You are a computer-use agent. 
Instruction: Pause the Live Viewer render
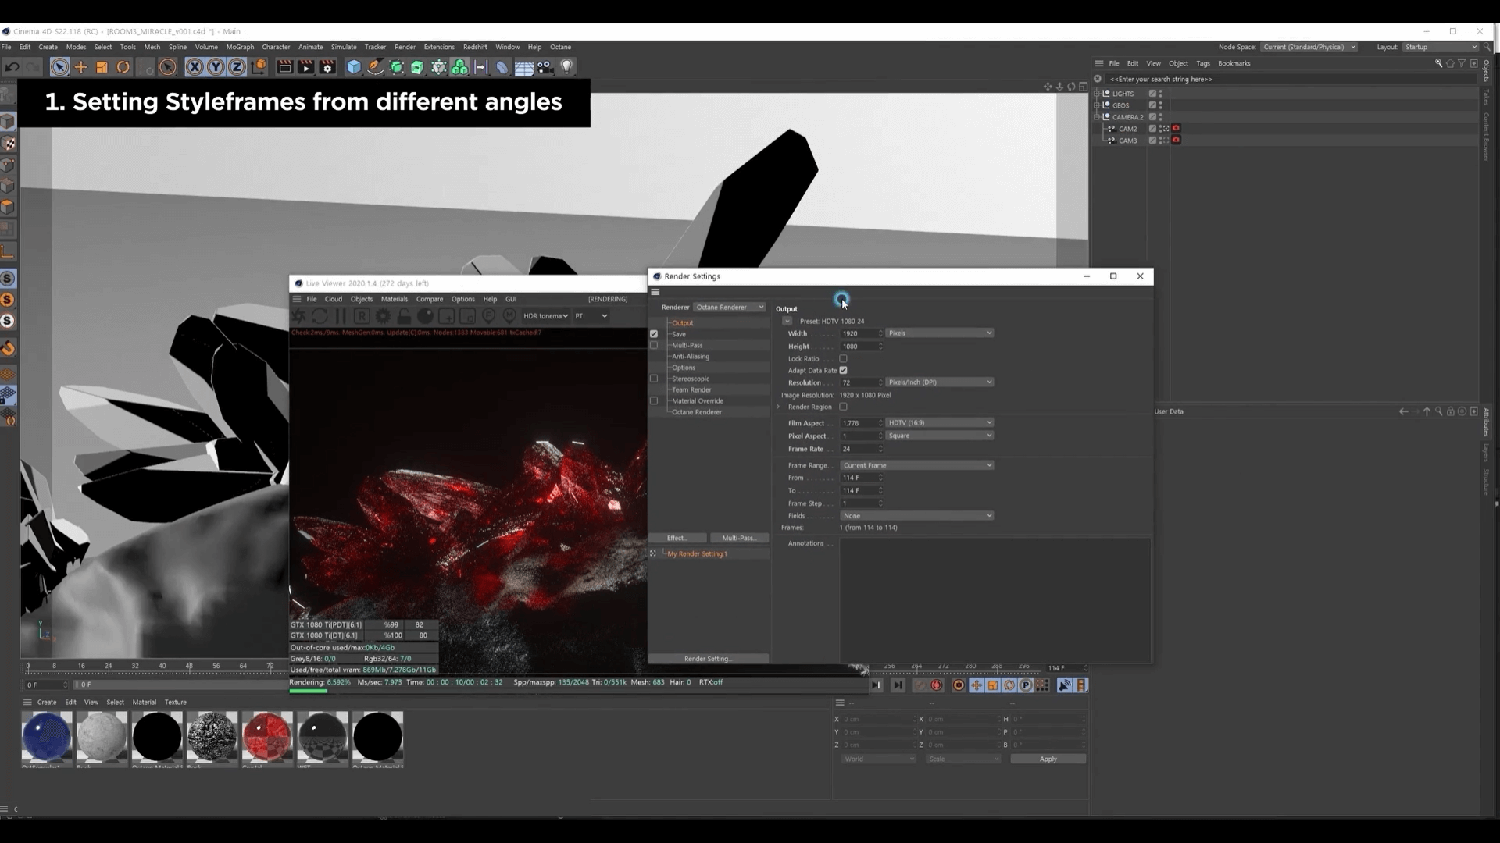coord(341,316)
